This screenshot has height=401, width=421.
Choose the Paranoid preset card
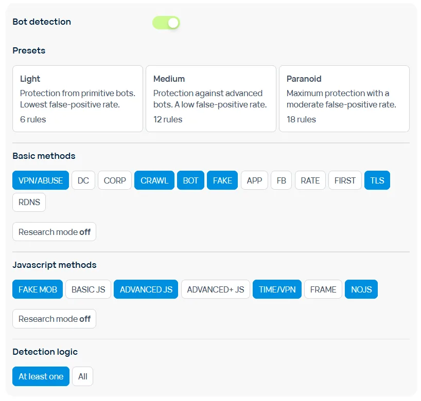click(x=344, y=99)
